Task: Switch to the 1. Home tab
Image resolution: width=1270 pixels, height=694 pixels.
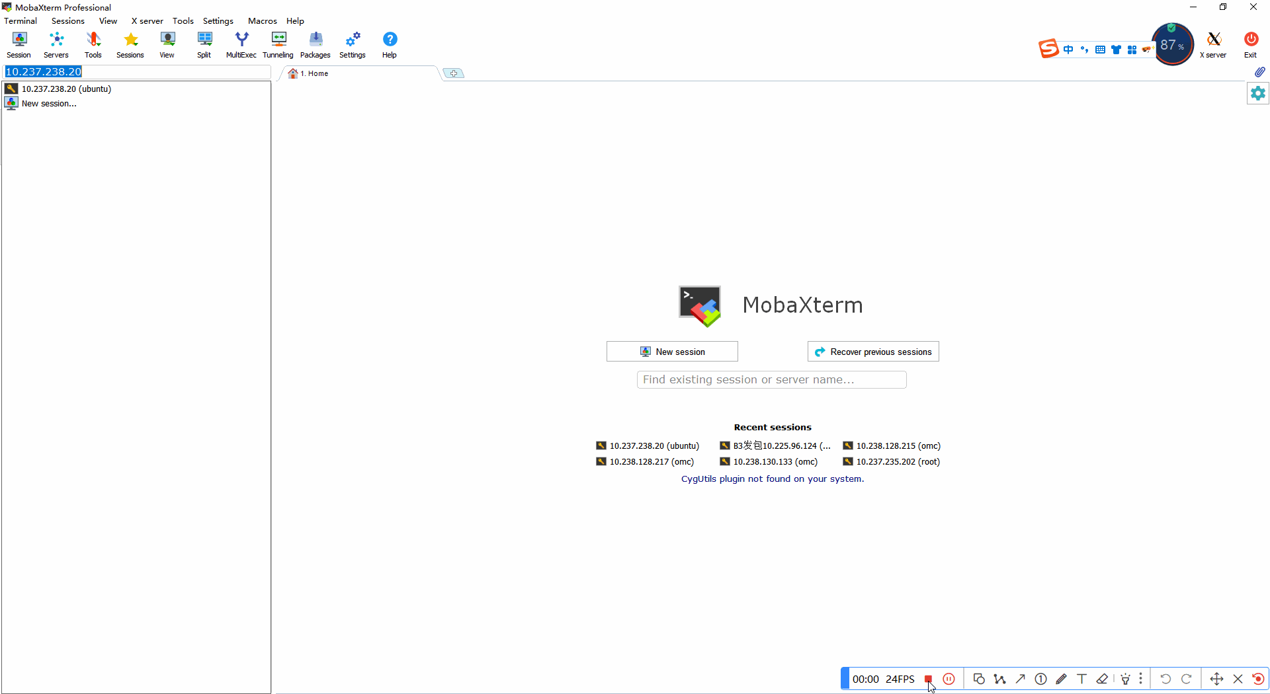Action: click(360, 73)
